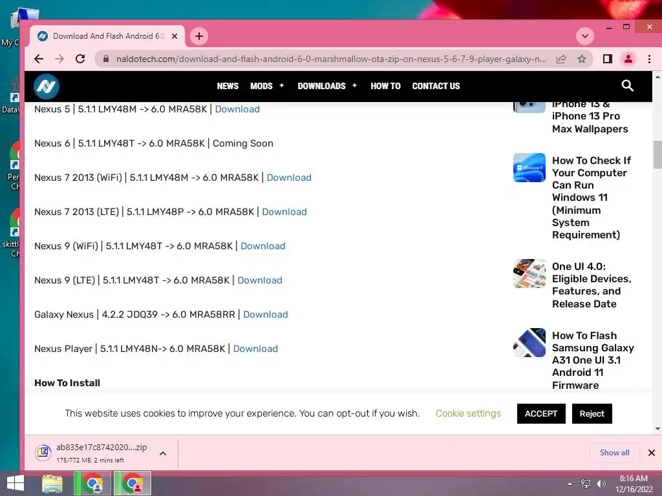Open Chrome three-dot menu
The height and width of the screenshot is (496, 662).
pos(649,59)
